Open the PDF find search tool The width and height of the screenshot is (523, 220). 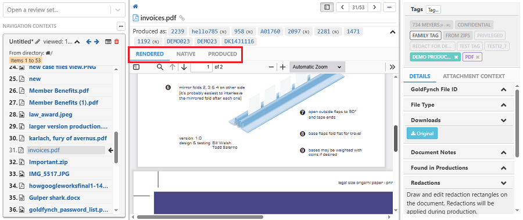pyautogui.click(x=160, y=67)
